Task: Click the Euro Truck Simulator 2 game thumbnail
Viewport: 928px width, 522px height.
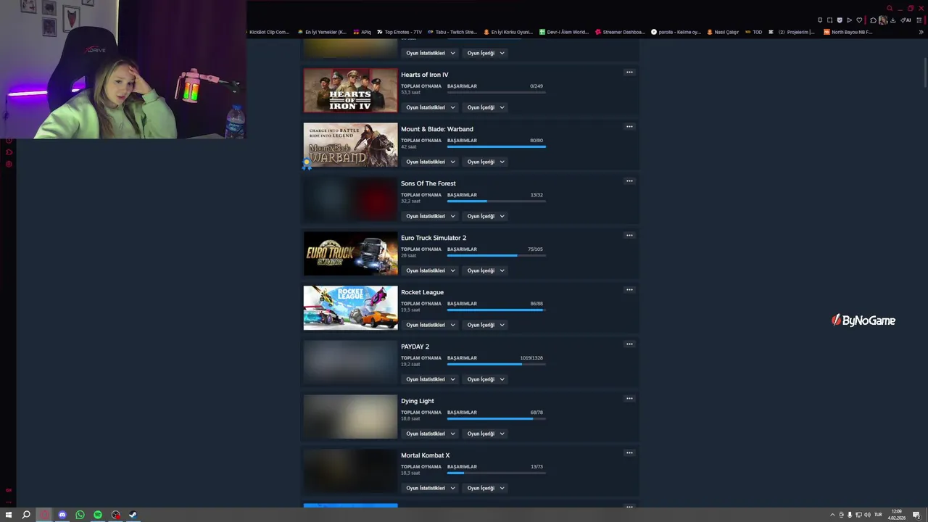Action: pyautogui.click(x=350, y=254)
